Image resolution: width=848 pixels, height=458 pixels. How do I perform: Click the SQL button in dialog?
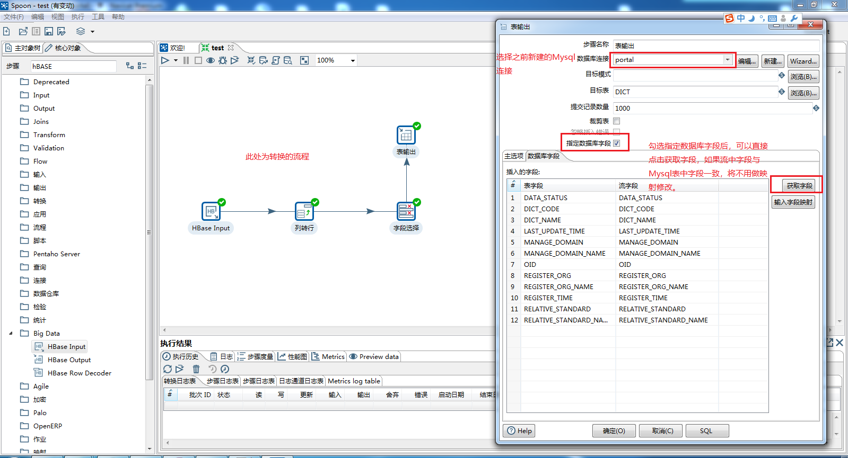707,431
